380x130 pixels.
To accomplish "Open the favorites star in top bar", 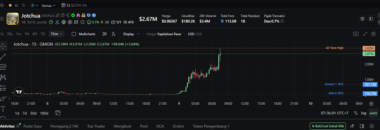I will pos(10,5).
